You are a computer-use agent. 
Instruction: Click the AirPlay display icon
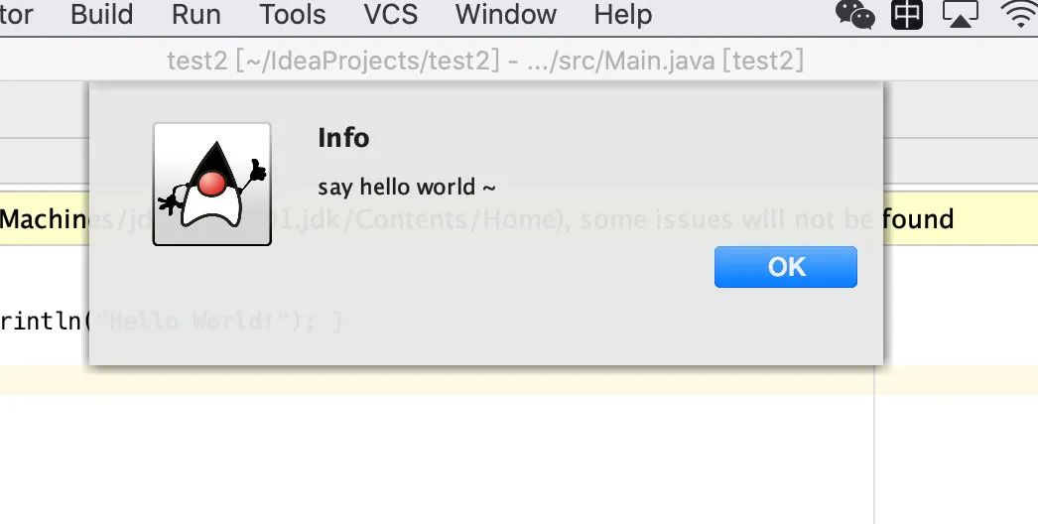tap(960, 14)
